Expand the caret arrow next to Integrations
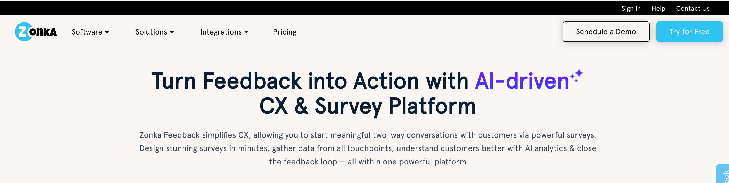Screen dimensions: 729x183 (246, 32)
